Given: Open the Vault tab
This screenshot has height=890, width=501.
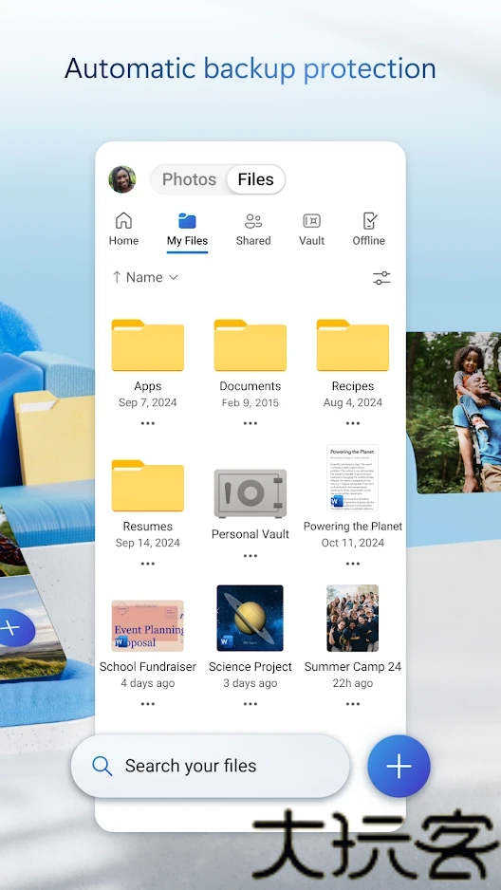Looking at the screenshot, I should (x=311, y=230).
